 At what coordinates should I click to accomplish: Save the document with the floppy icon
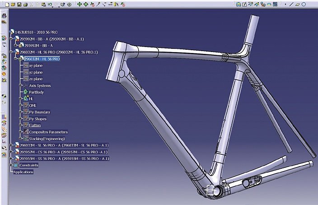pyautogui.click(x=19, y=4)
